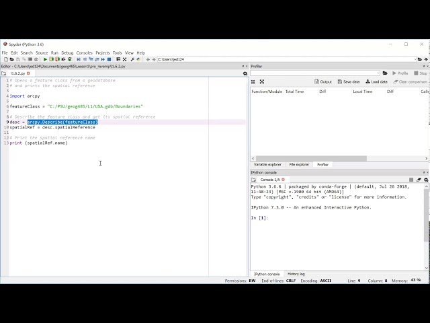This screenshot has width=430, height=323.
Task: Continue execution debug icon
Action: 103,59
